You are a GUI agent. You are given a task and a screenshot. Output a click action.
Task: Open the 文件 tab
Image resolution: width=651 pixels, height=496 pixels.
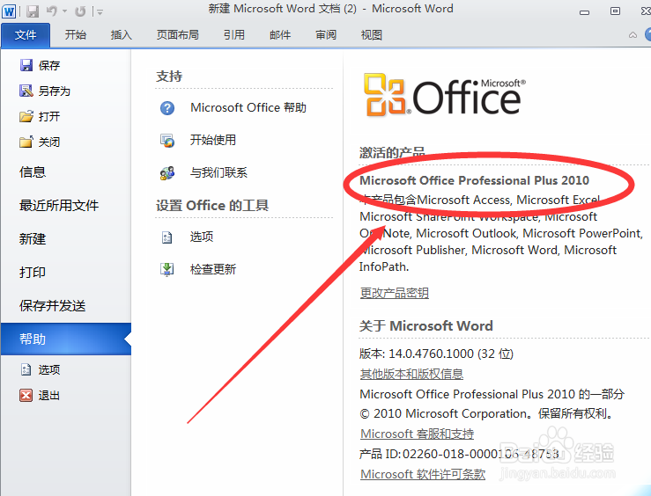pos(26,35)
